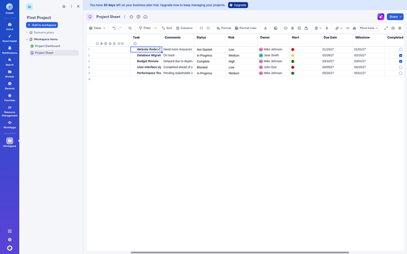Open account avatar at sidebar bottom
407x254 pixels.
(x=10, y=248)
